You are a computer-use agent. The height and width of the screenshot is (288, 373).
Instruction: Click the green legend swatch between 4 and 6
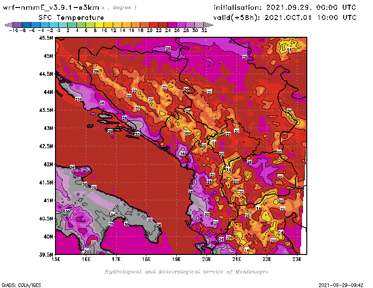click(81, 25)
